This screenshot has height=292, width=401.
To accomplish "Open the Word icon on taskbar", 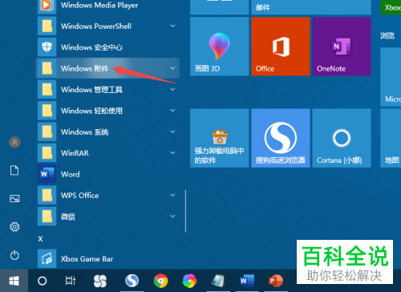I will tap(247, 281).
